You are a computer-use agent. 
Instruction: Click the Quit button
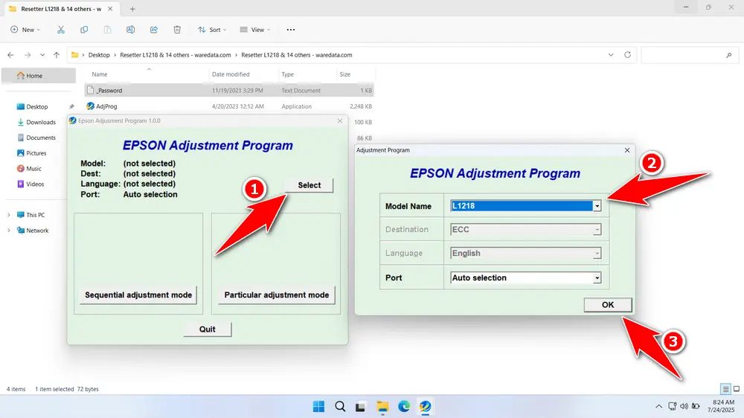(208, 329)
